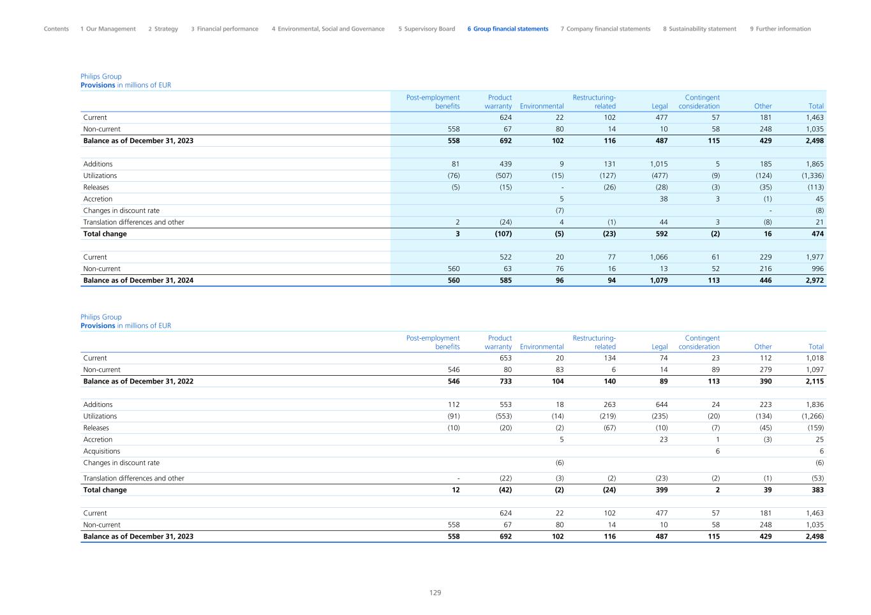Select the Releases total value (159)
This screenshot has width=871, height=615.
click(815, 428)
